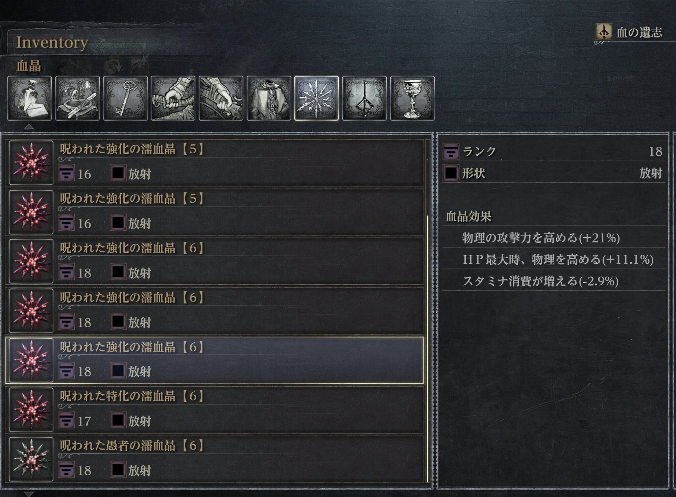Select the left-hand firearms category icon
This screenshot has width=676, height=497.
[221, 98]
